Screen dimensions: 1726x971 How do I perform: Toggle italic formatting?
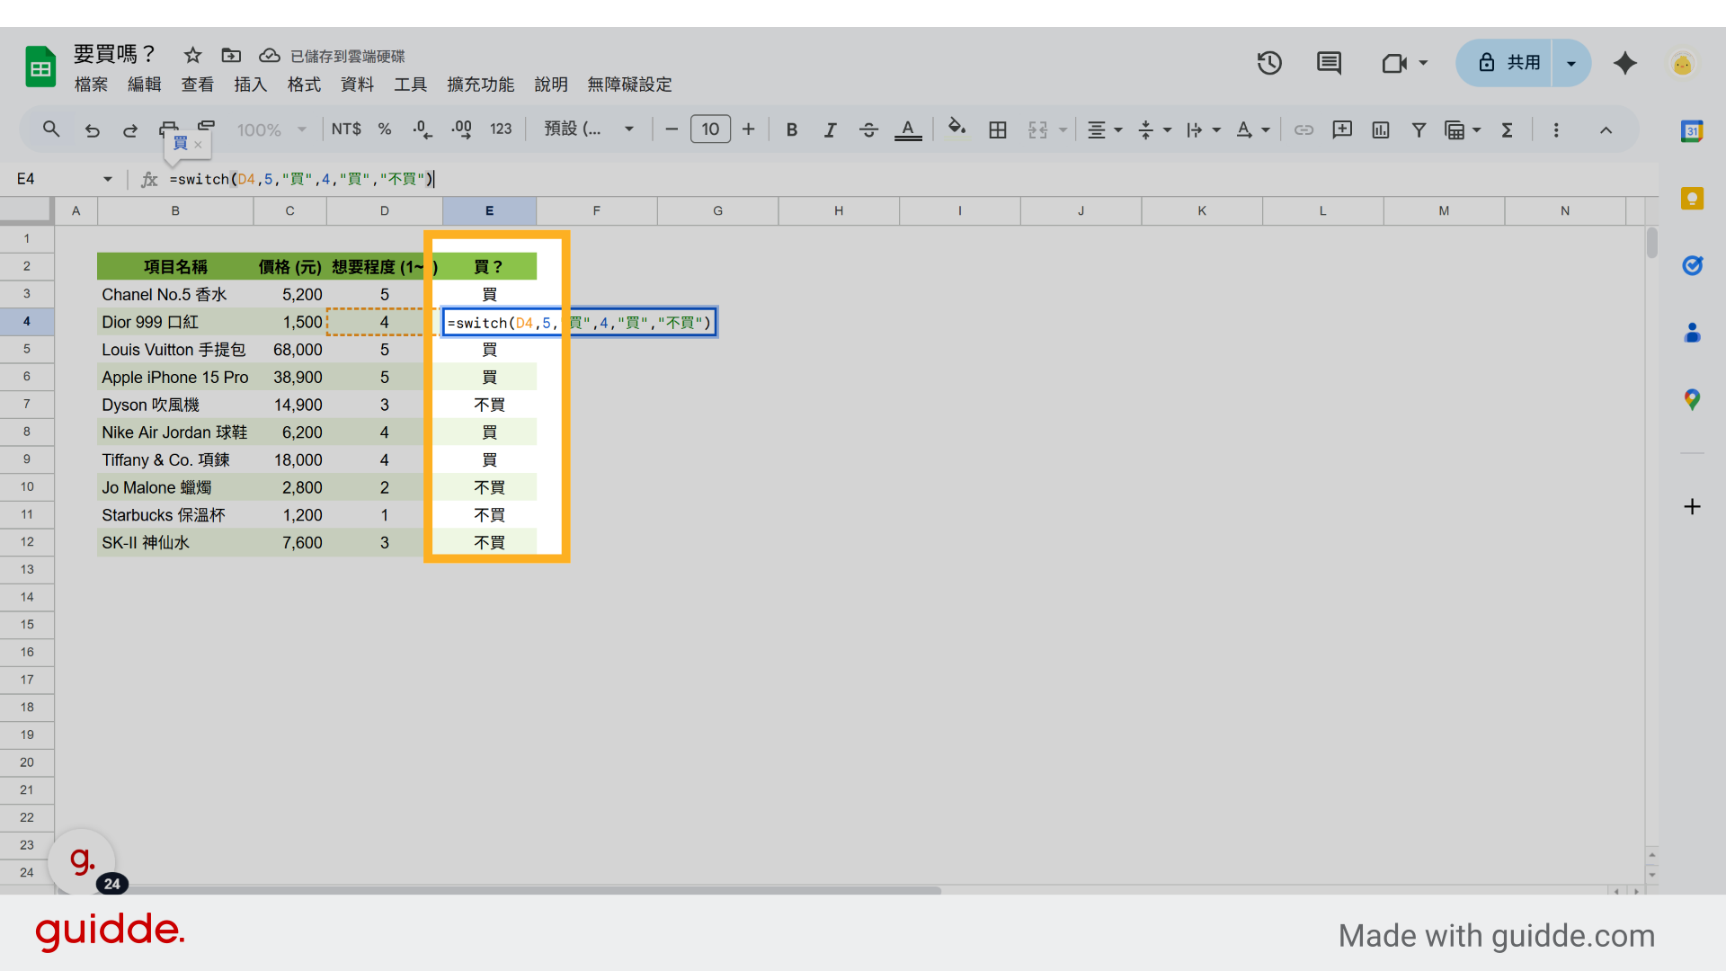[830, 129]
